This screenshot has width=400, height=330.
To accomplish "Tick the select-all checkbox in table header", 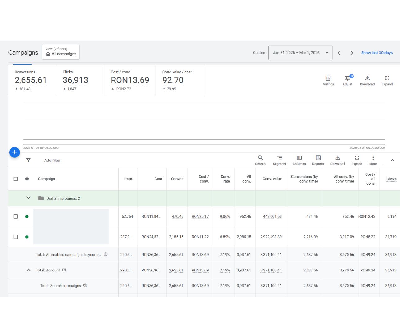I will coord(16,179).
